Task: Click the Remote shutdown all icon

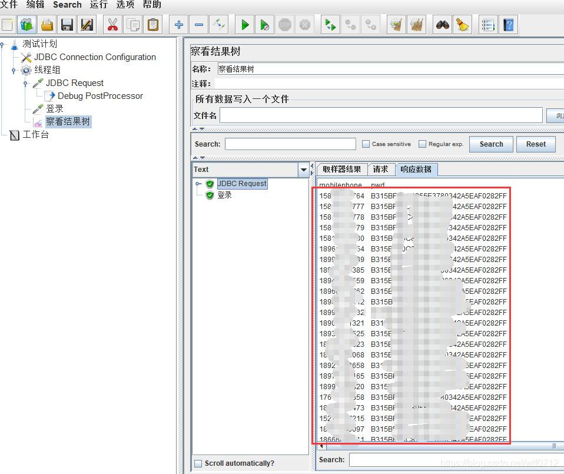Action: tap(370, 25)
